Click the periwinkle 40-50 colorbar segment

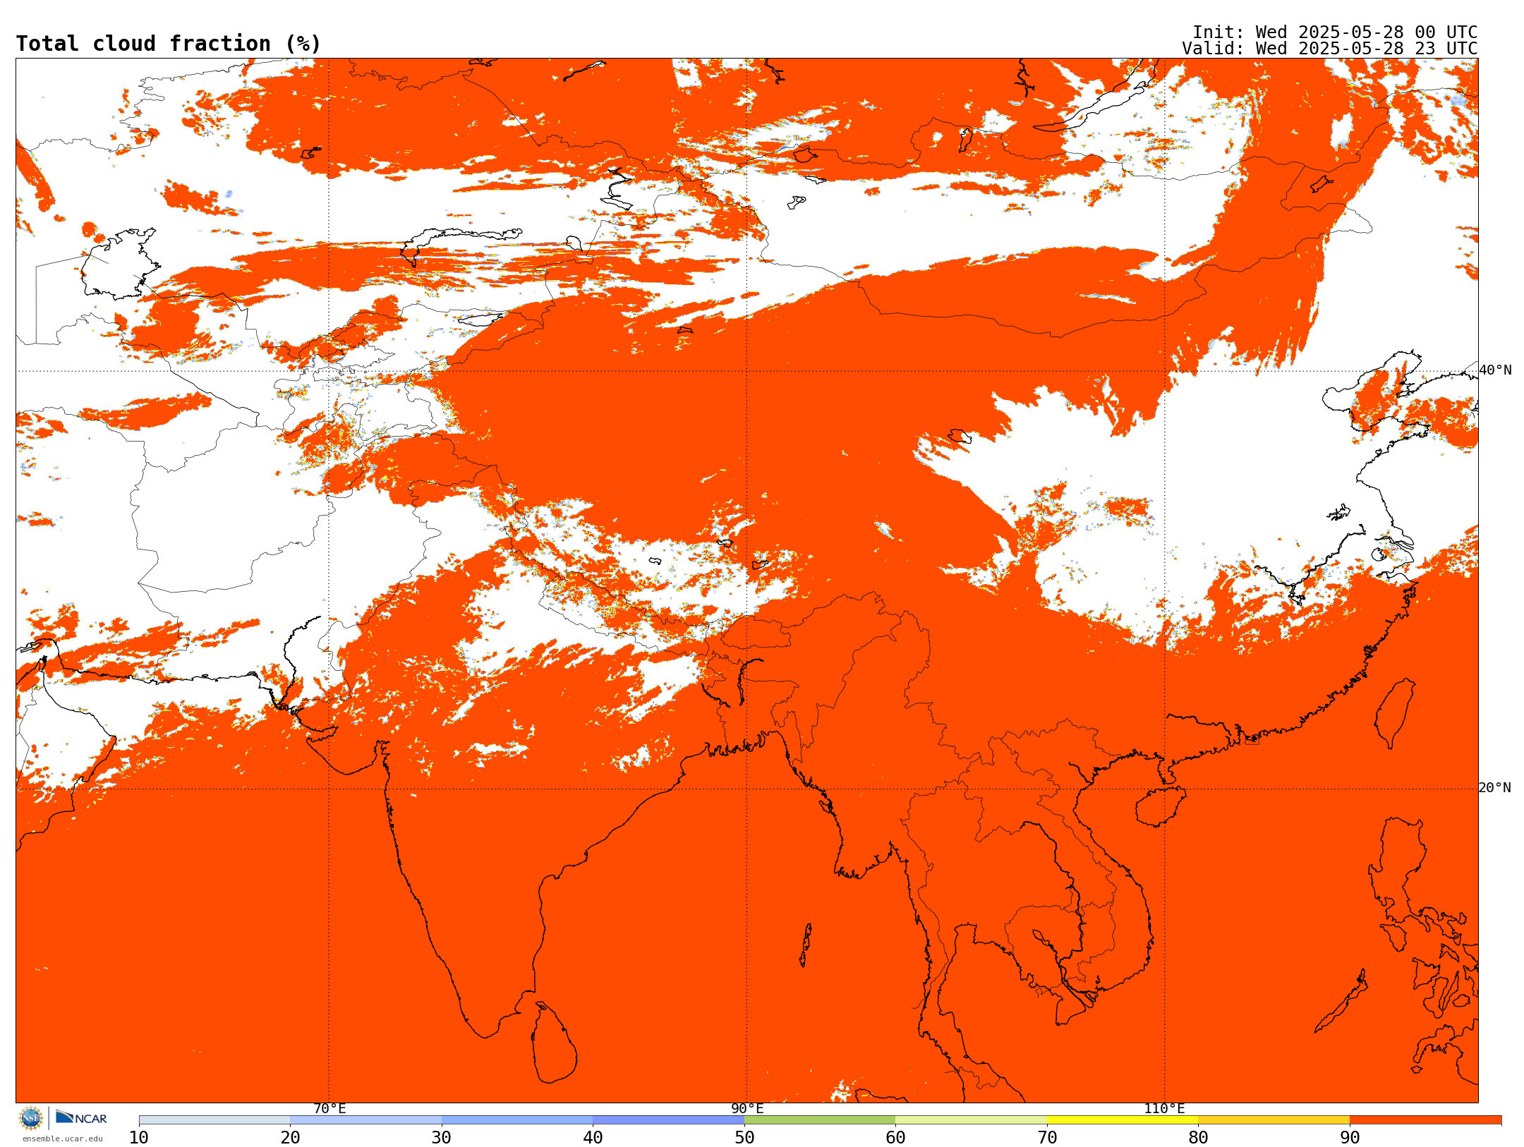[668, 1120]
